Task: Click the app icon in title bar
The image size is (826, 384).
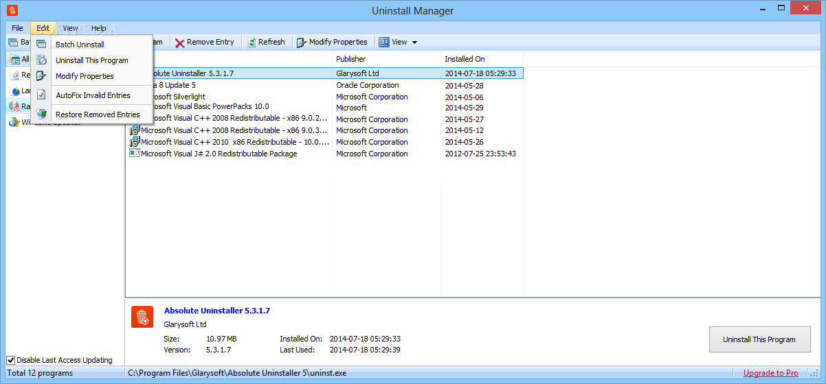Action: point(12,11)
